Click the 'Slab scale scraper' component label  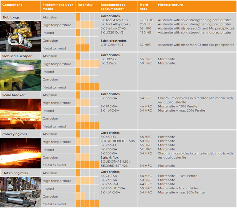click(17, 56)
